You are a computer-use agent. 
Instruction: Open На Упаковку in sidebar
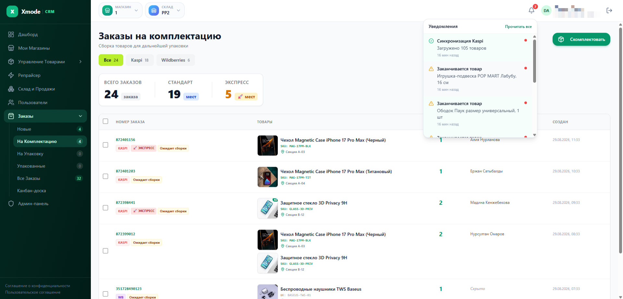(x=50, y=154)
